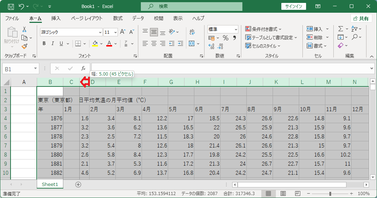The height and width of the screenshot is (198, 377).
Task: Activate the Format Painter brush
Action: click(x=24, y=46)
